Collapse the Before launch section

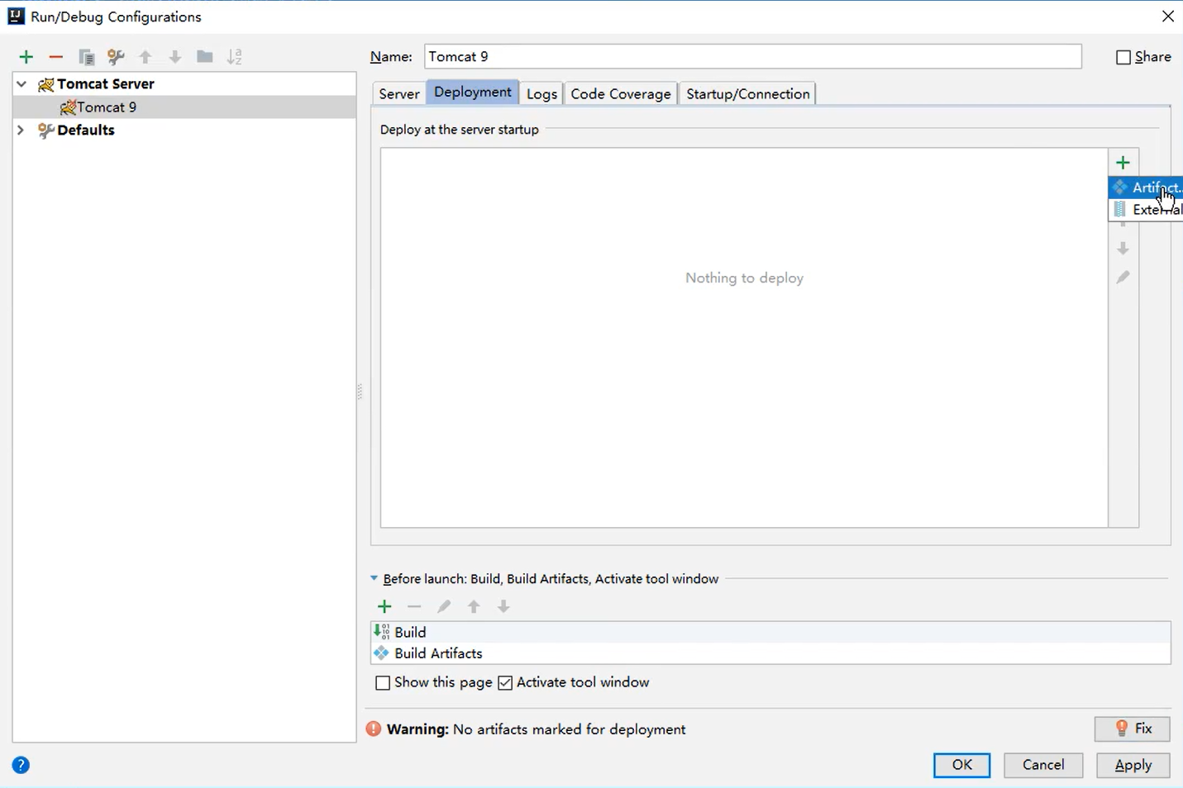click(x=374, y=579)
